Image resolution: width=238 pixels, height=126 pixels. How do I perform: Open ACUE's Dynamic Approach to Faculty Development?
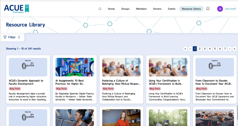click(x=26, y=82)
